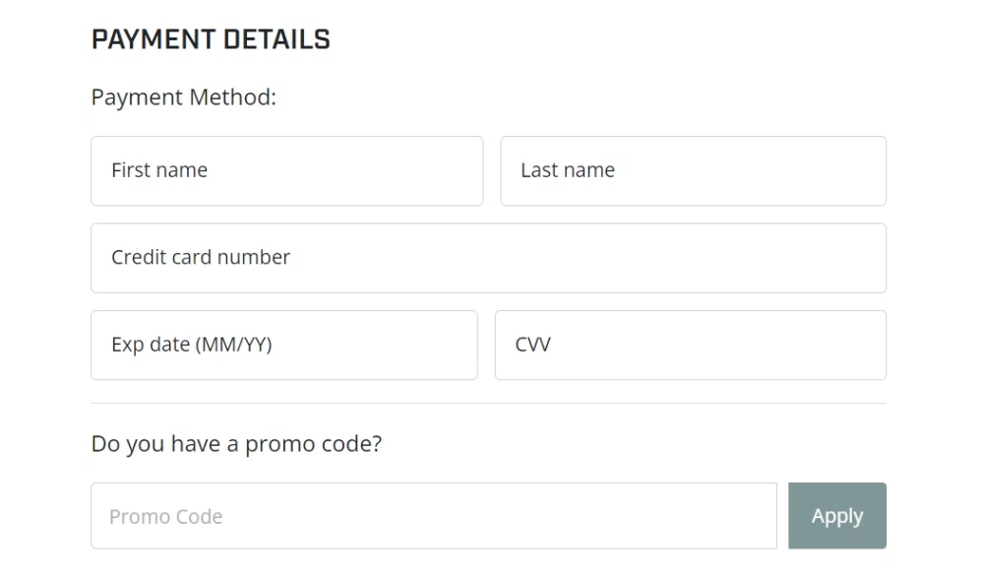
Task: Click the divider line above promo section
Action: [x=488, y=403]
